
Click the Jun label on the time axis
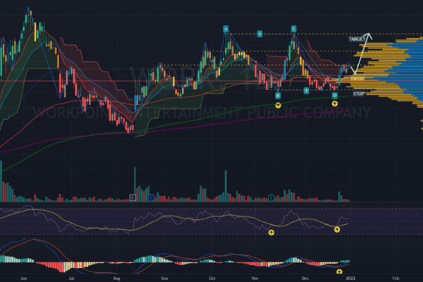click(x=24, y=278)
